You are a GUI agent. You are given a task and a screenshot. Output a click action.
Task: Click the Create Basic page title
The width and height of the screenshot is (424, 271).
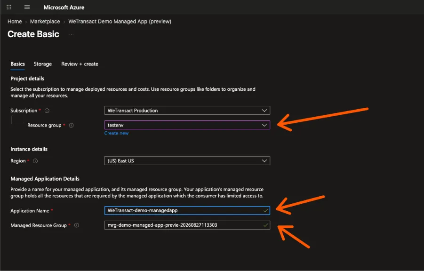pyautogui.click(x=33, y=34)
